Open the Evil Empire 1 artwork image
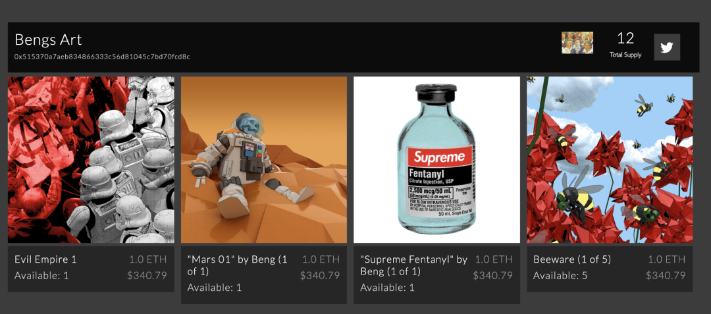711x314 pixels. click(x=91, y=160)
